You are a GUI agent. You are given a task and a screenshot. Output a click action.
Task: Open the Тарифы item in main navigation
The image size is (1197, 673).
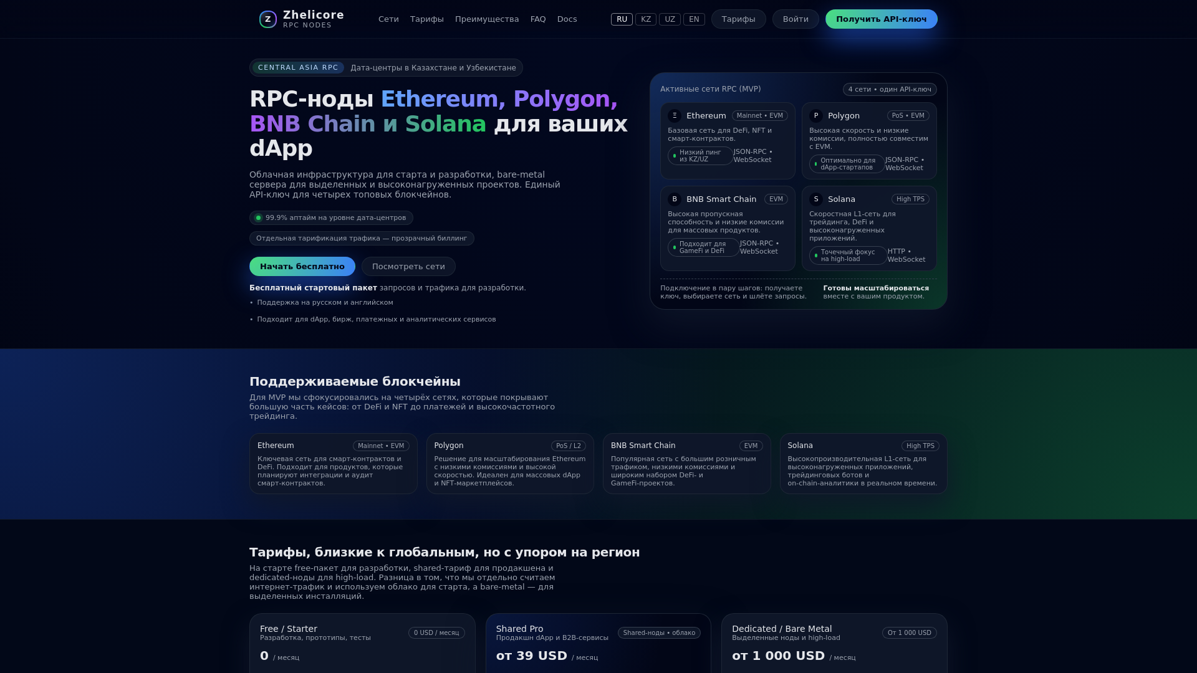click(x=427, y=19)
